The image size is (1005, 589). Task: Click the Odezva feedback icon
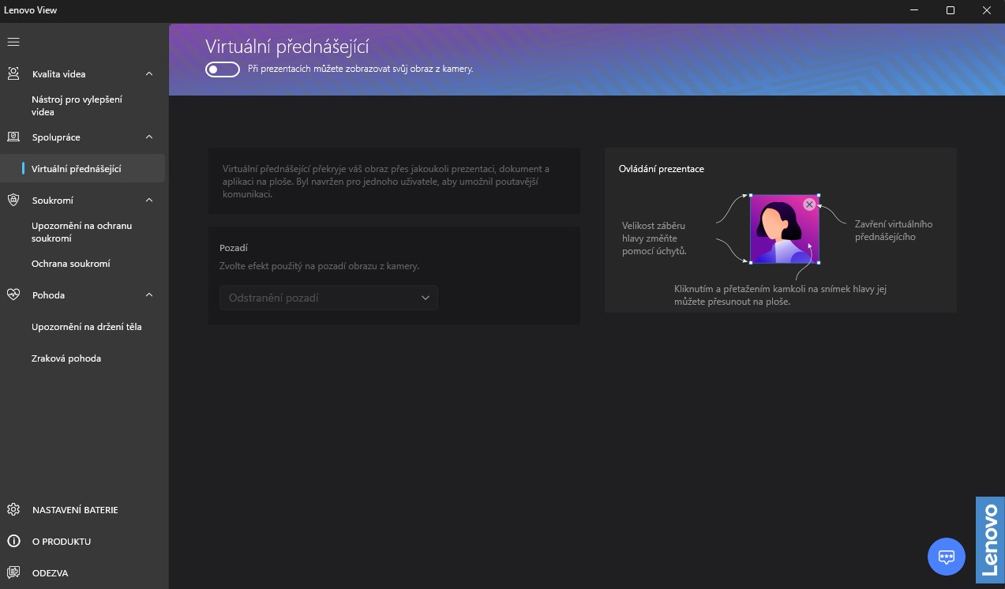point(13,573)
